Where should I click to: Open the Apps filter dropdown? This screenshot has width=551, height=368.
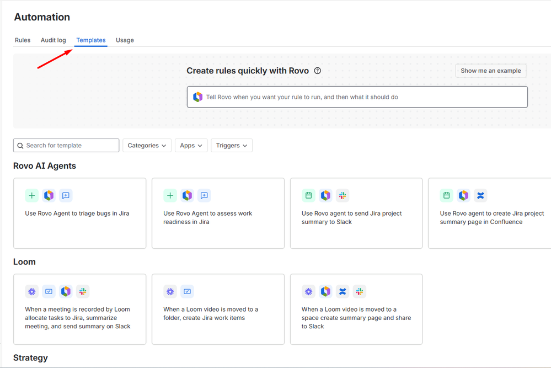click(191, 146)
